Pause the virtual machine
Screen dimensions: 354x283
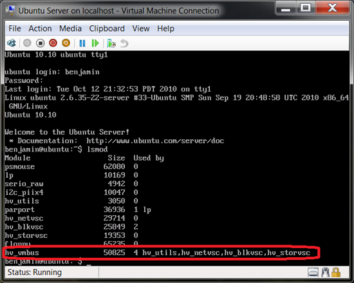tap(82, 43)
